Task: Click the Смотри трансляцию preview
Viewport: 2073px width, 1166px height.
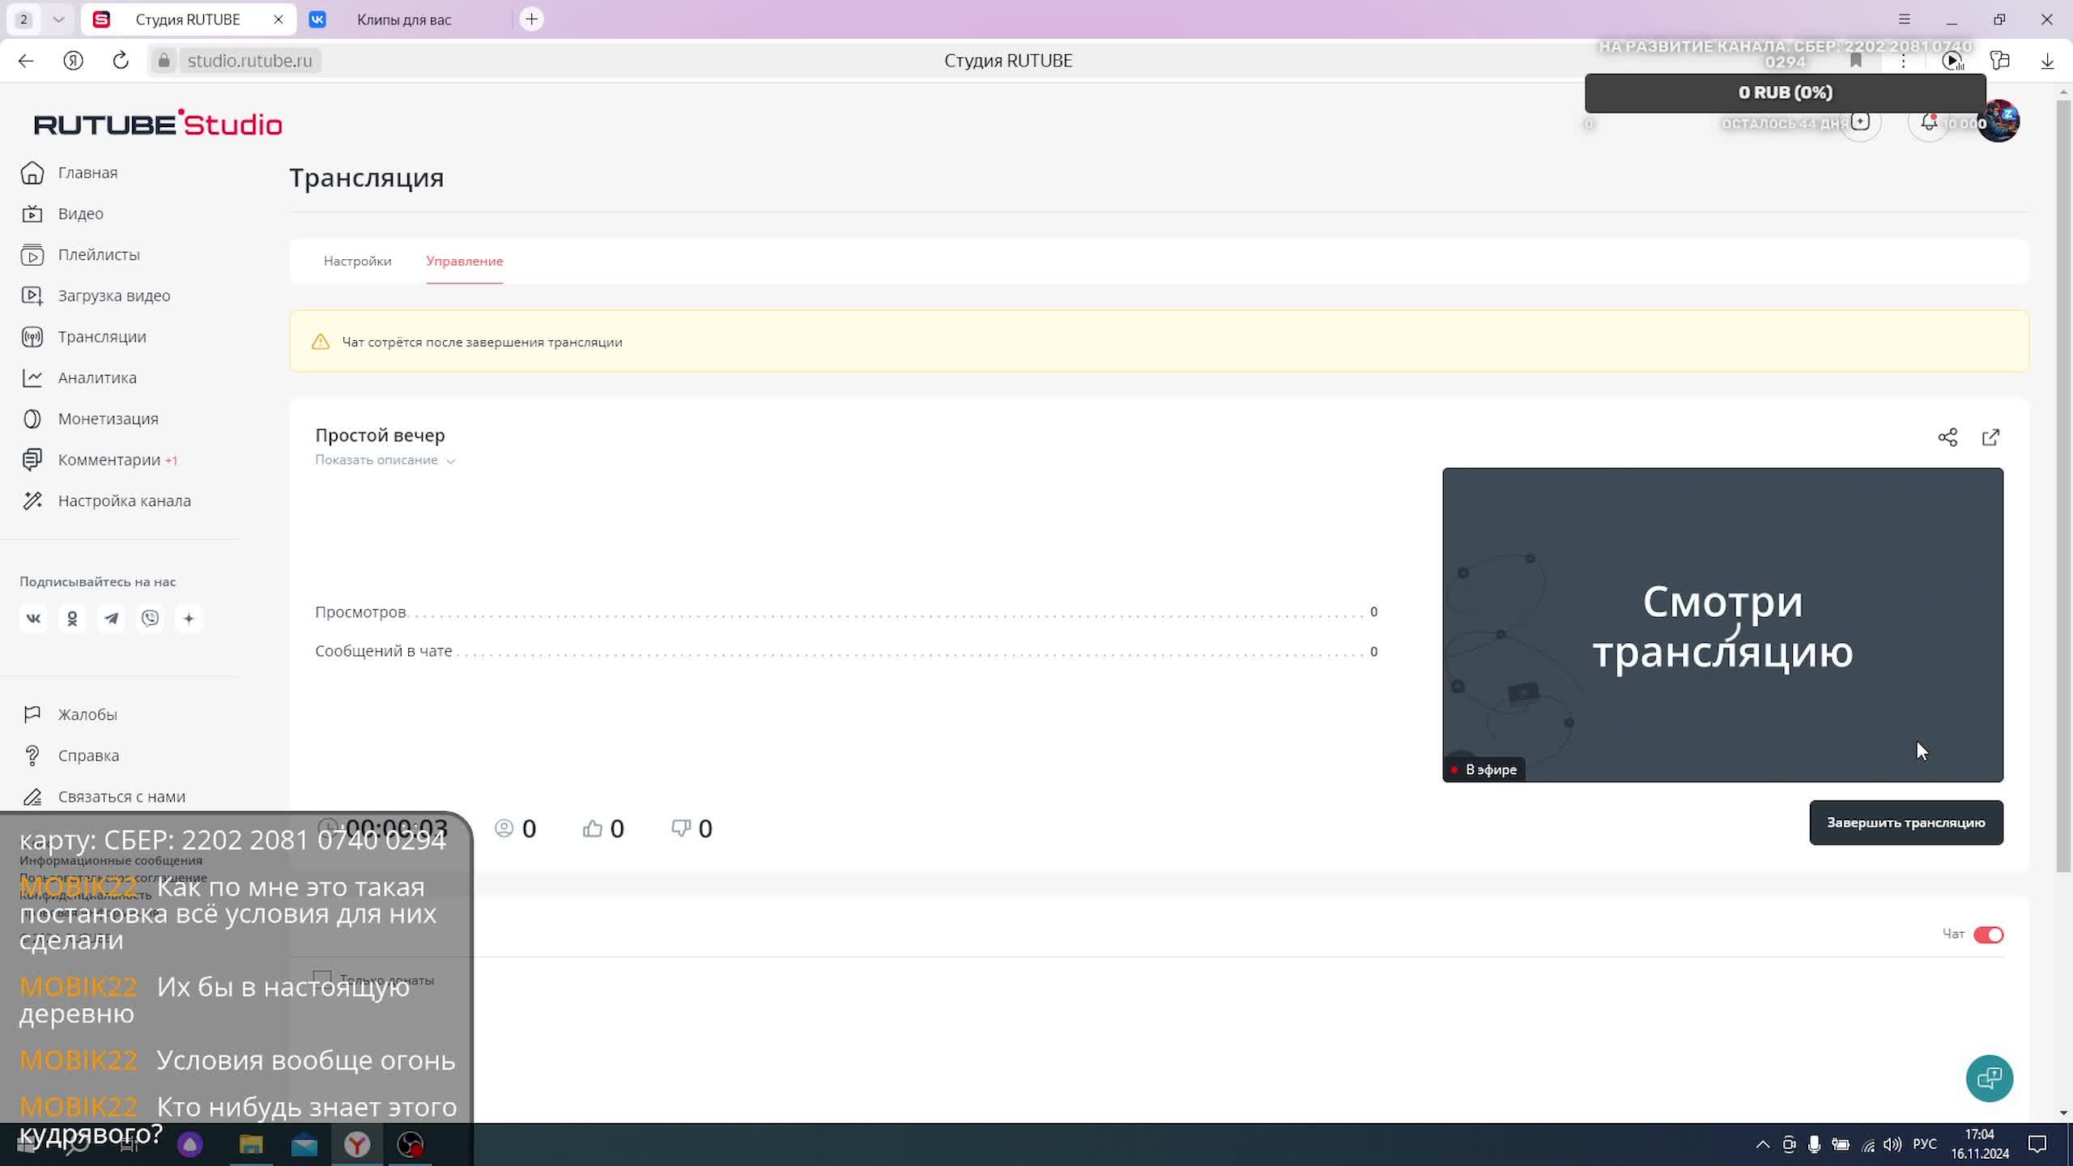Action: point(1722,624)
